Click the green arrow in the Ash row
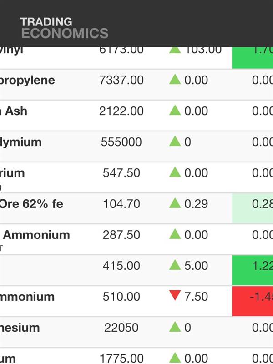Viewport: 273px width, 364px height. (175, 111)
